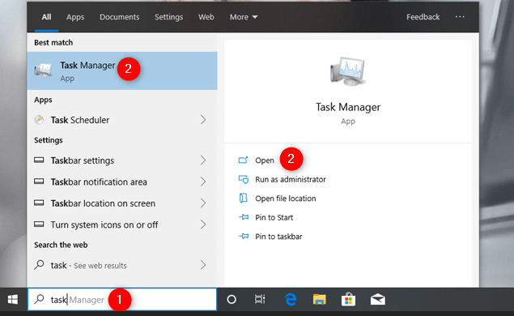514x316 pixels.
Task: Expand the Taskbar notification area chevron
Action: [203, 181]
